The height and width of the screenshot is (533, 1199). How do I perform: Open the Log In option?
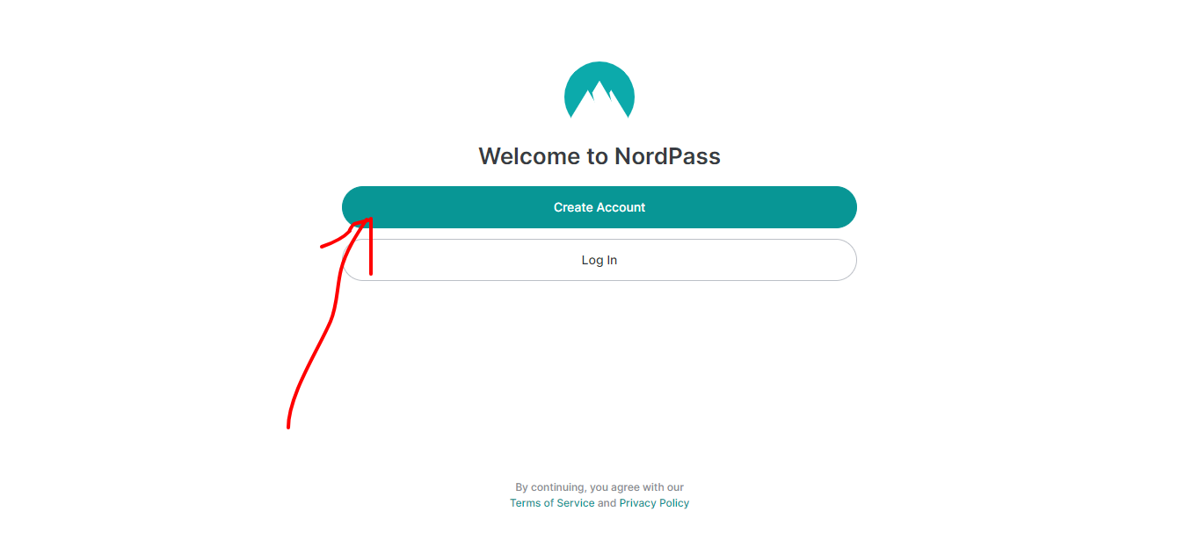coord(599,260)
